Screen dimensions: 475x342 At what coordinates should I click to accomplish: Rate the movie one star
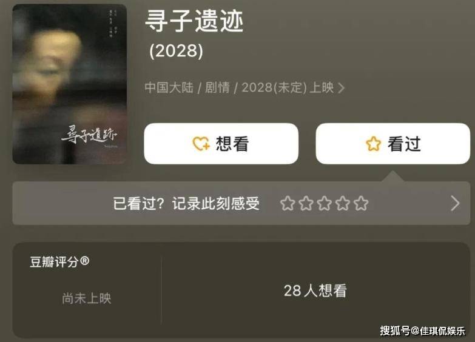pos(288,203)
